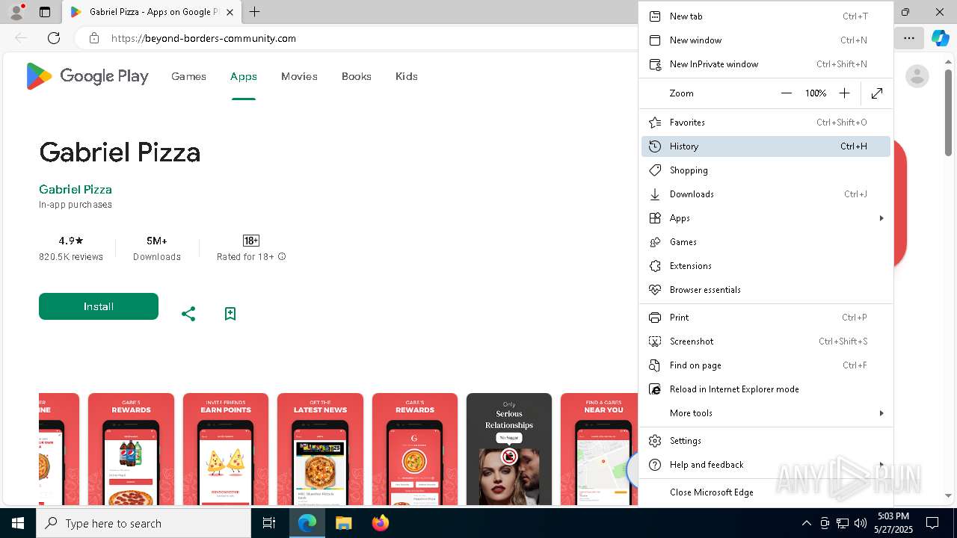
Task: Refresh the page
Action: tap(54, 38)
